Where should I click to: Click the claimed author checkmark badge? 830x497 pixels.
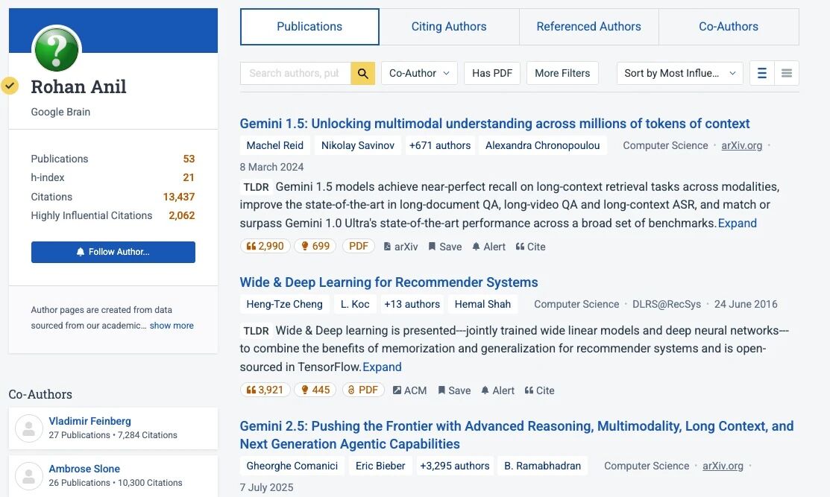(x=10, y=86)
